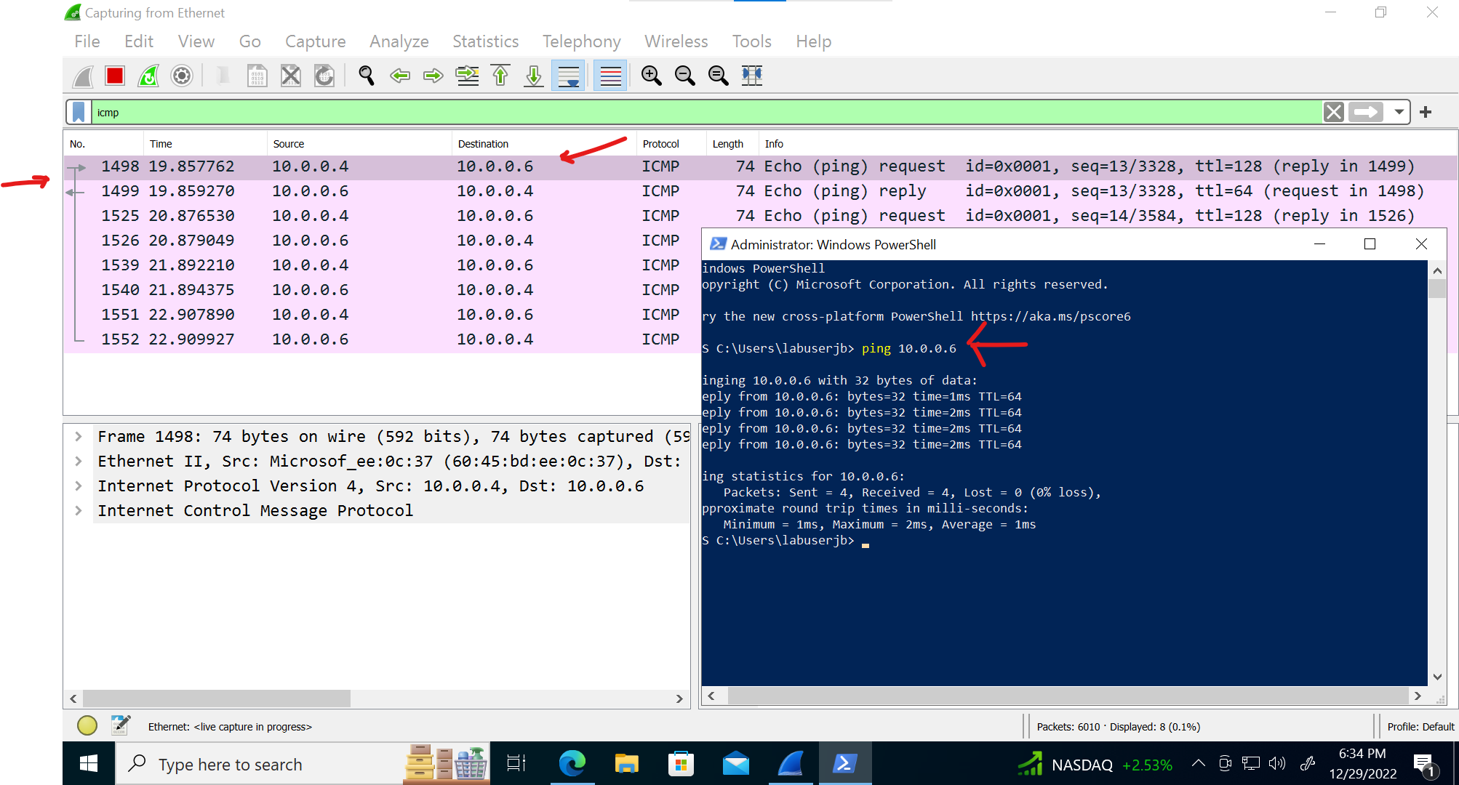This screenshot has height=785, width=1459.
Task: Click the green start capture button
Action: [148, 76]
